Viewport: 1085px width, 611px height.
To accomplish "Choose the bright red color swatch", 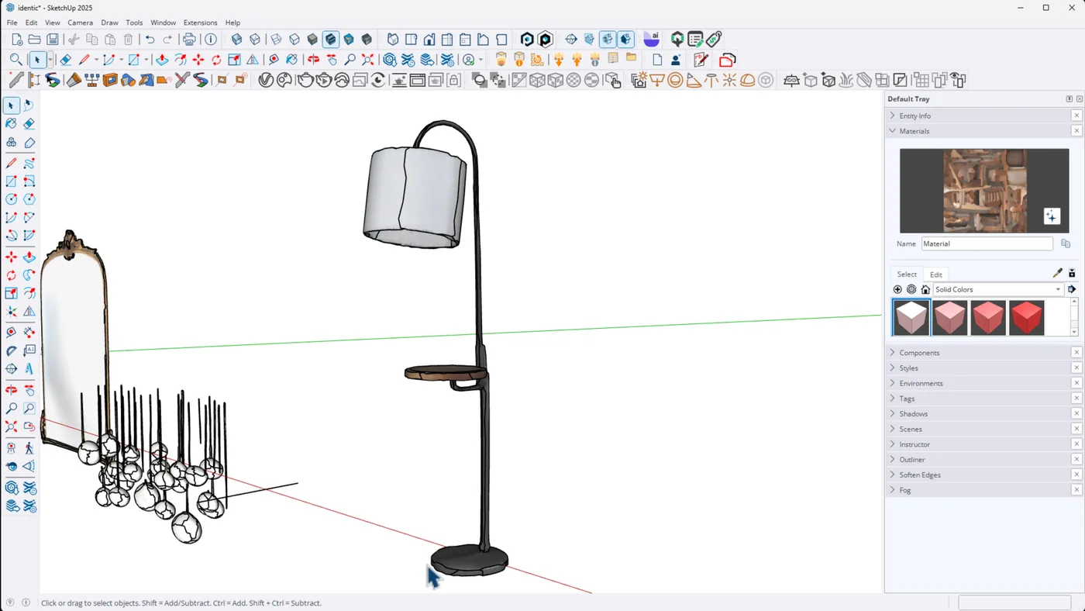I will coord(1026,318).
